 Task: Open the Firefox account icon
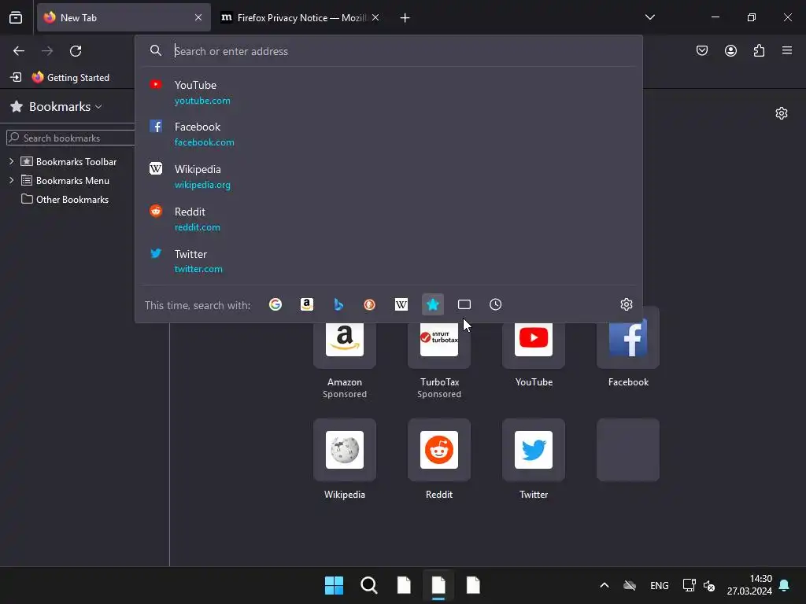click(x=730, y=50)
